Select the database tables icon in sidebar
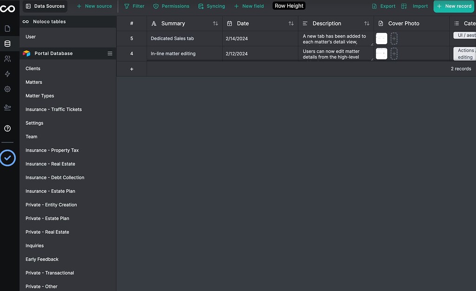Viewport: 476px width, 291px height. (x=8, y=43)
